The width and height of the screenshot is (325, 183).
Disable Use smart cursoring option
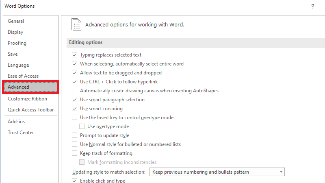[74, 109]
